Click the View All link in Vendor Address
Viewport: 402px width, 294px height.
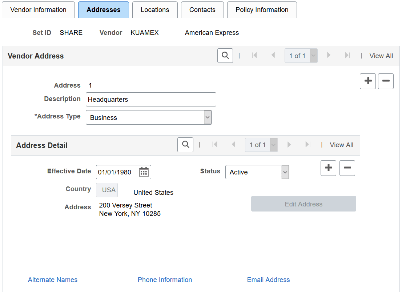pyautogui.click(x=381, y=56)
